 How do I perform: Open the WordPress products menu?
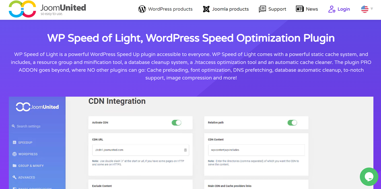tap(170, 9)
